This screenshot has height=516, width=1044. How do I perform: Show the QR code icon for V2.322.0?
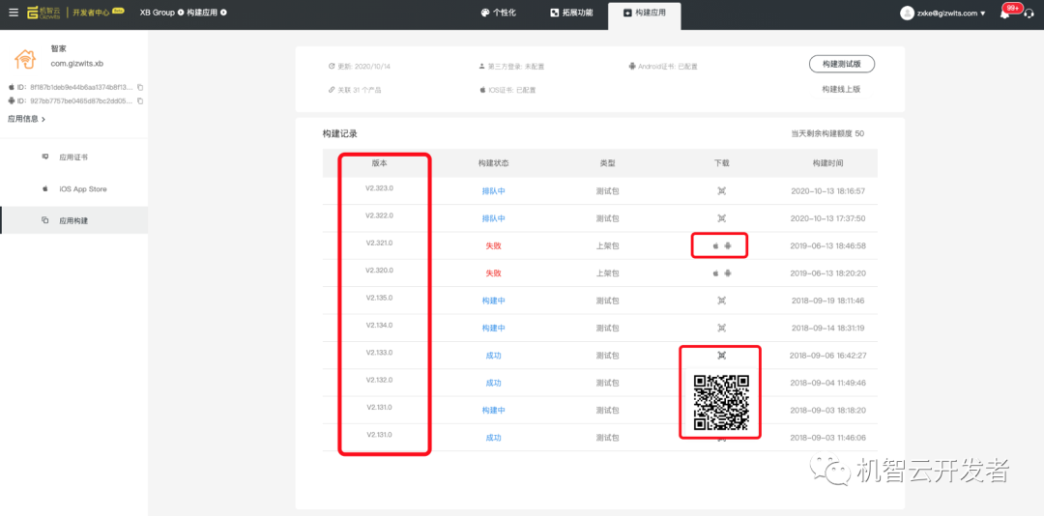tap(721, 218)
